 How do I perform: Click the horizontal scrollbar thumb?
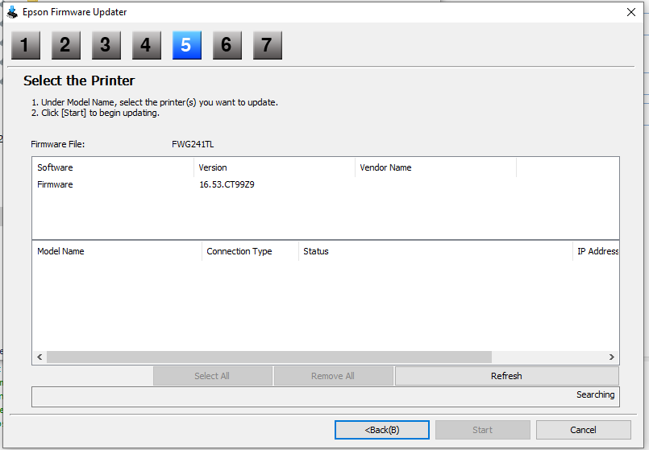click(269, 357)
